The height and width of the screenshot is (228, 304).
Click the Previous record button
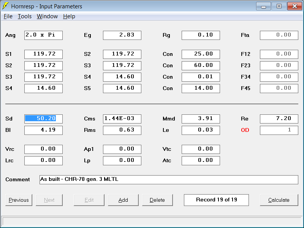19,200
